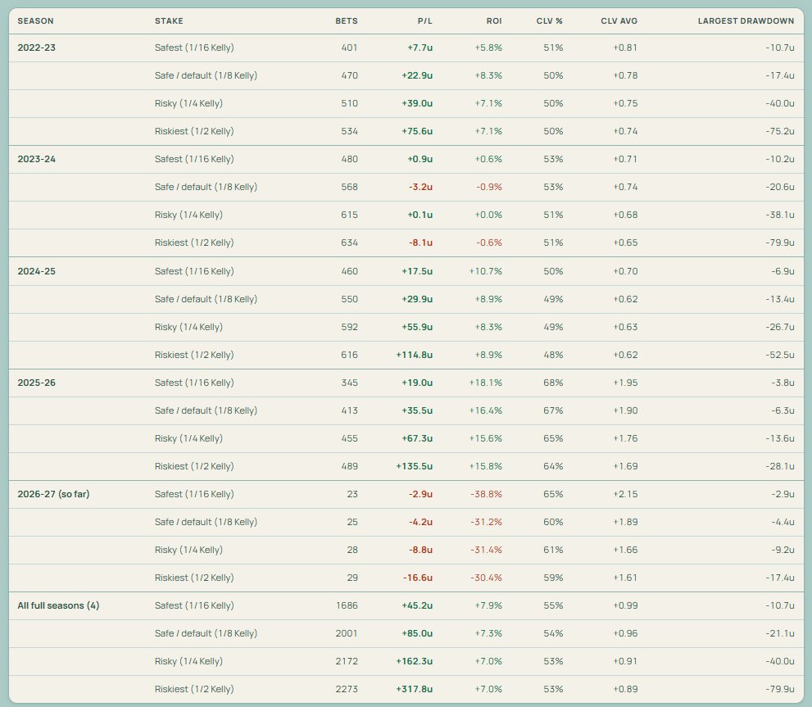Click the CLV AVG column header
This screenshot has width=812, height=707.
[x=619, y=20]
